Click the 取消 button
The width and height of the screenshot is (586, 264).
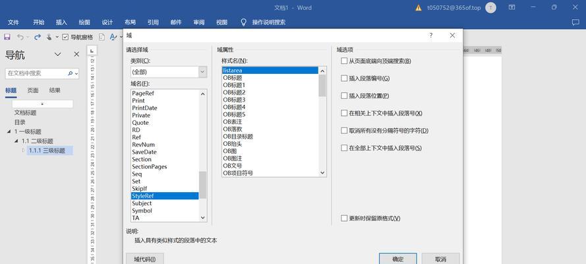tap(440, 259)
